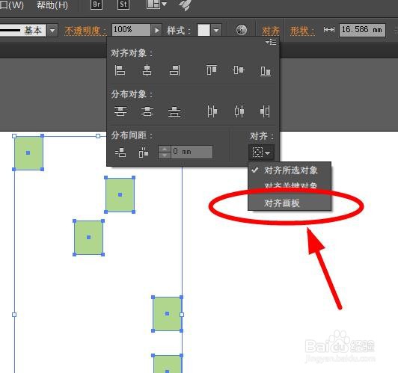Open the align panel flyout menu icon

(x=271, y=42)
